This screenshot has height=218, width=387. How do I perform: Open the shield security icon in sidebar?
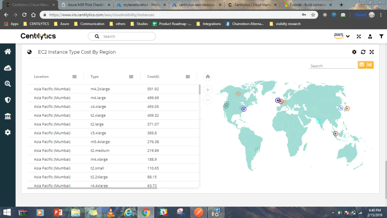tap(8, 100)
